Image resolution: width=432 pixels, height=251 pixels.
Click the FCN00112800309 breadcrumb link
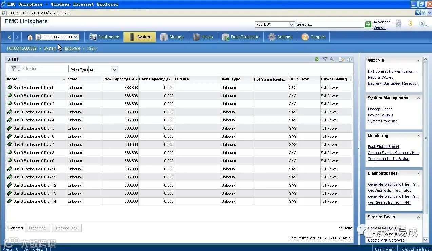(22, 49)
